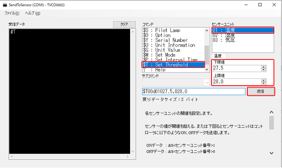Screen dimensions: 282x168
Task: Select the $Y : Serial Number command
Action: 174,40
